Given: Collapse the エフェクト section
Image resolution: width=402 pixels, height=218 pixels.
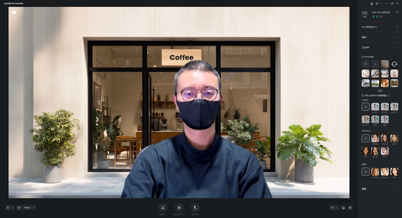Looking at the screenshot, I should point(397,47).
